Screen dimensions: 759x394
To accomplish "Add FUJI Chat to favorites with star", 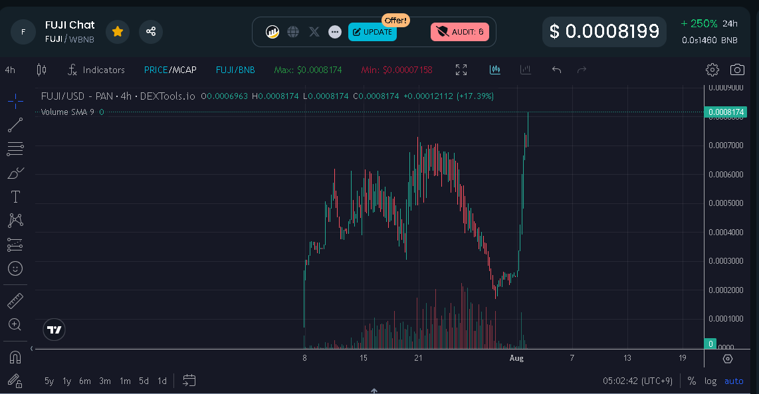I will [117, 32].
